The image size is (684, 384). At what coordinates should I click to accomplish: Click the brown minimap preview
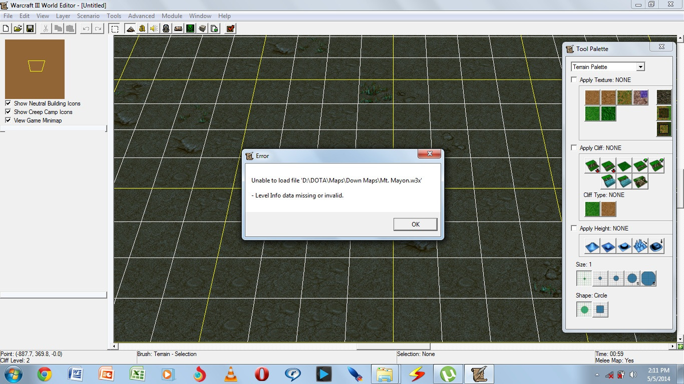35,69
